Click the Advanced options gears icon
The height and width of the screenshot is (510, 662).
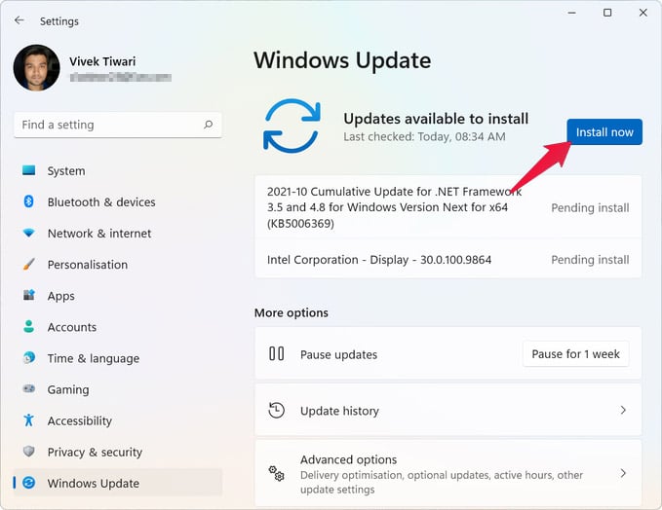[x=277, y=473]
